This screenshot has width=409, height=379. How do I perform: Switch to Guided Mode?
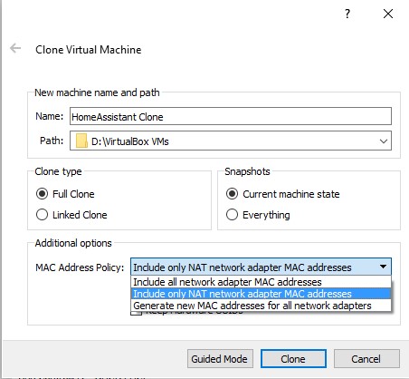(x=220, y=359)
